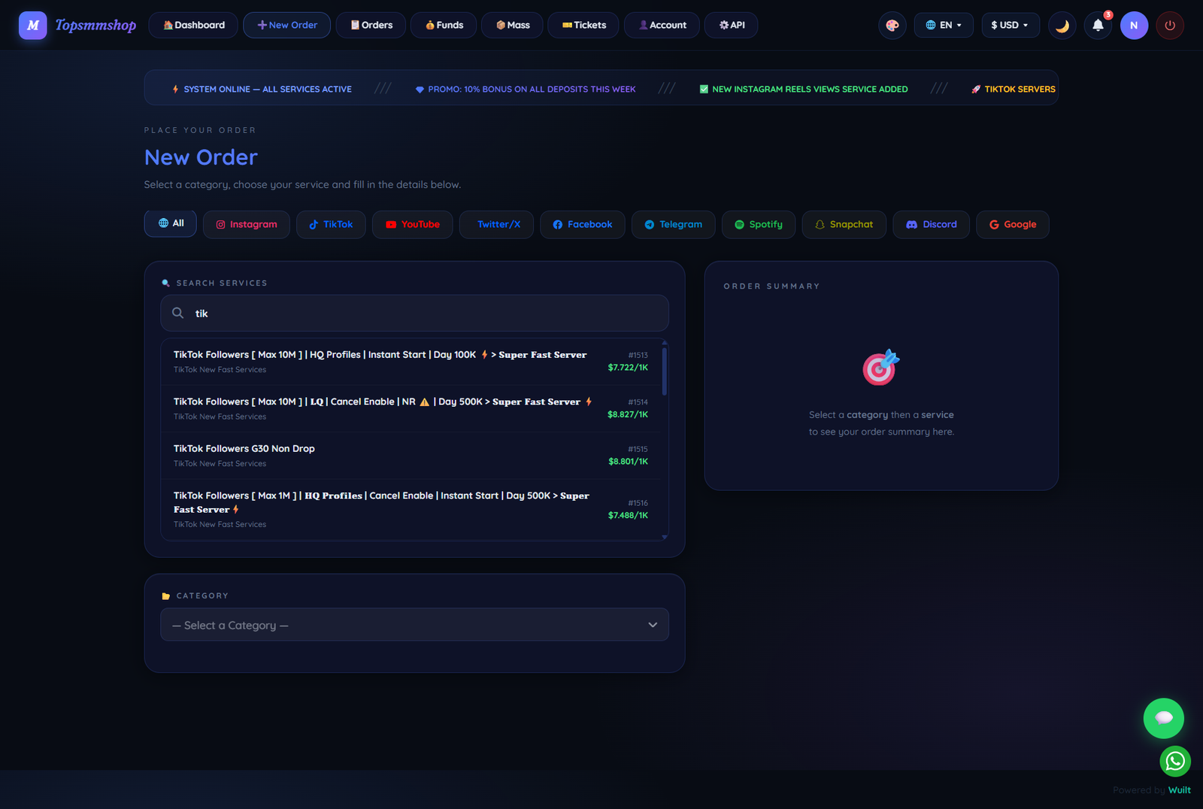This screenshot has width=1203, height=809.
Task: Toggle dark mode with moon icon
Action: click(1062, 26)
